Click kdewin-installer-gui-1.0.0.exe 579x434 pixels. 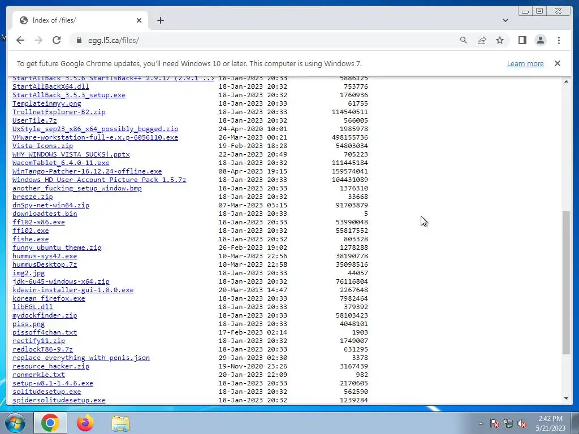[x=73, y=290]
